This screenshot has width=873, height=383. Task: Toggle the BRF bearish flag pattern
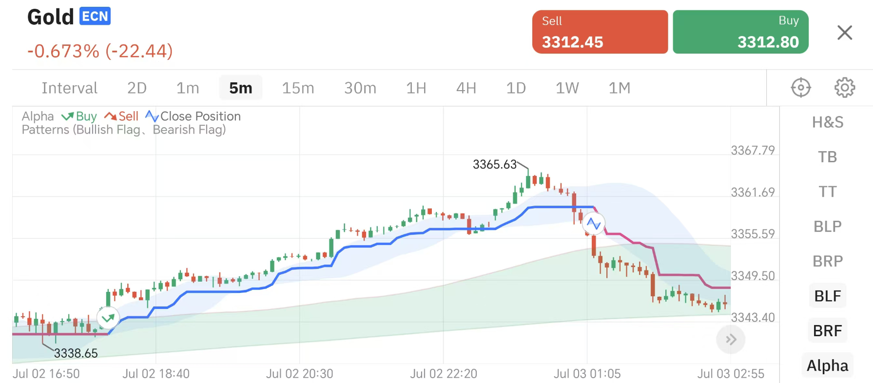coord(827,331)
